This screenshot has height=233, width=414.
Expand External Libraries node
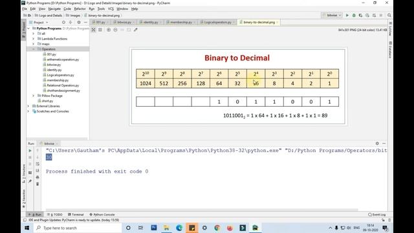(28, 106)
